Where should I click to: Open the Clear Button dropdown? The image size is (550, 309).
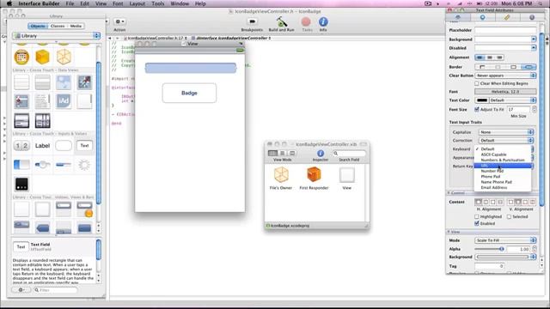pos(505,76)
